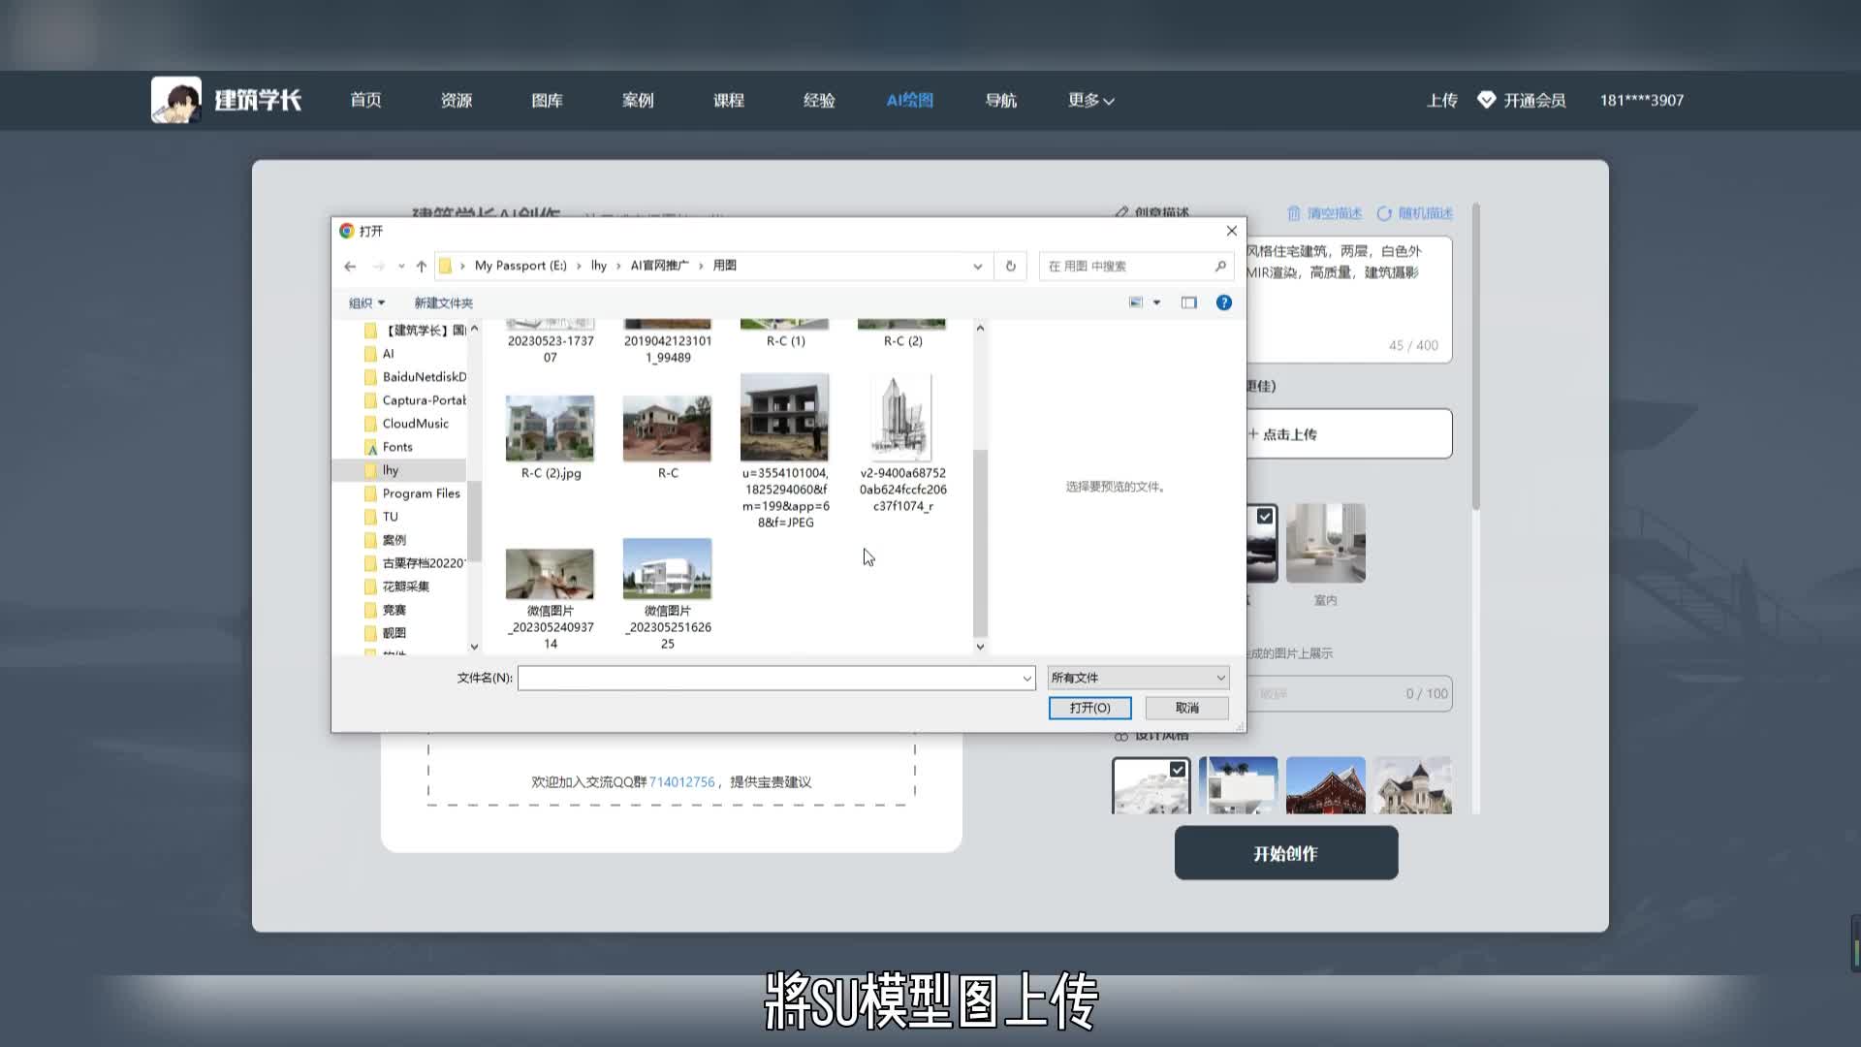
Task: Click the file list vertical scrollbar
Action: tap(980, 543)
